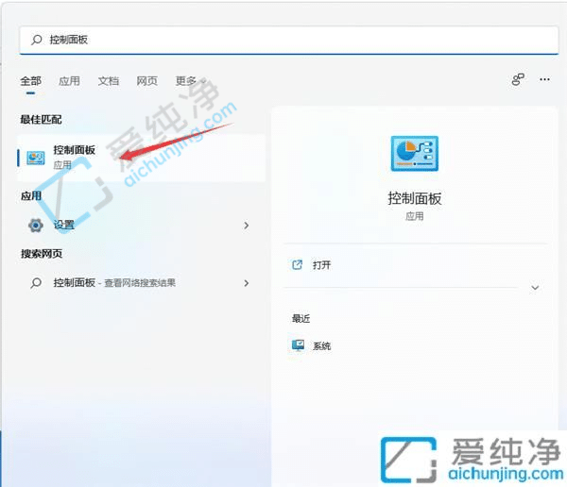Viewport: 567px width, 487px height.
Task: Click the search box containing 控制面板
Action: [289, 40]
